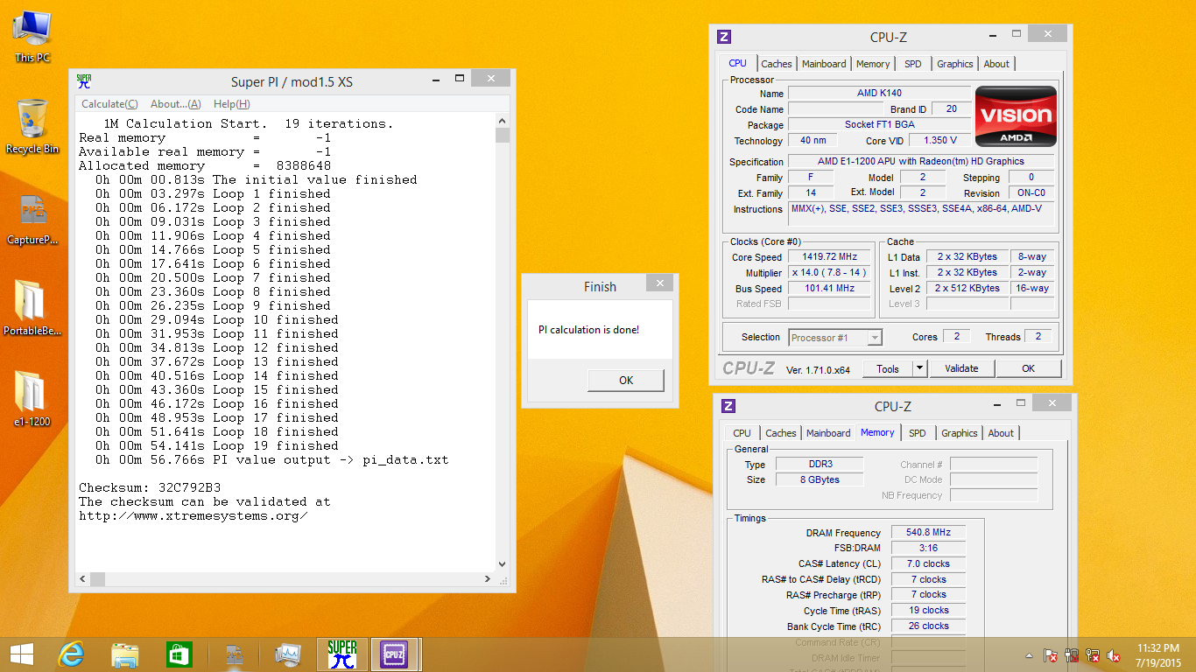Click the Core Speed 1419.72 MHz field
The height and width of the screenshot is (672, 1196).
[x=829, y=257]
